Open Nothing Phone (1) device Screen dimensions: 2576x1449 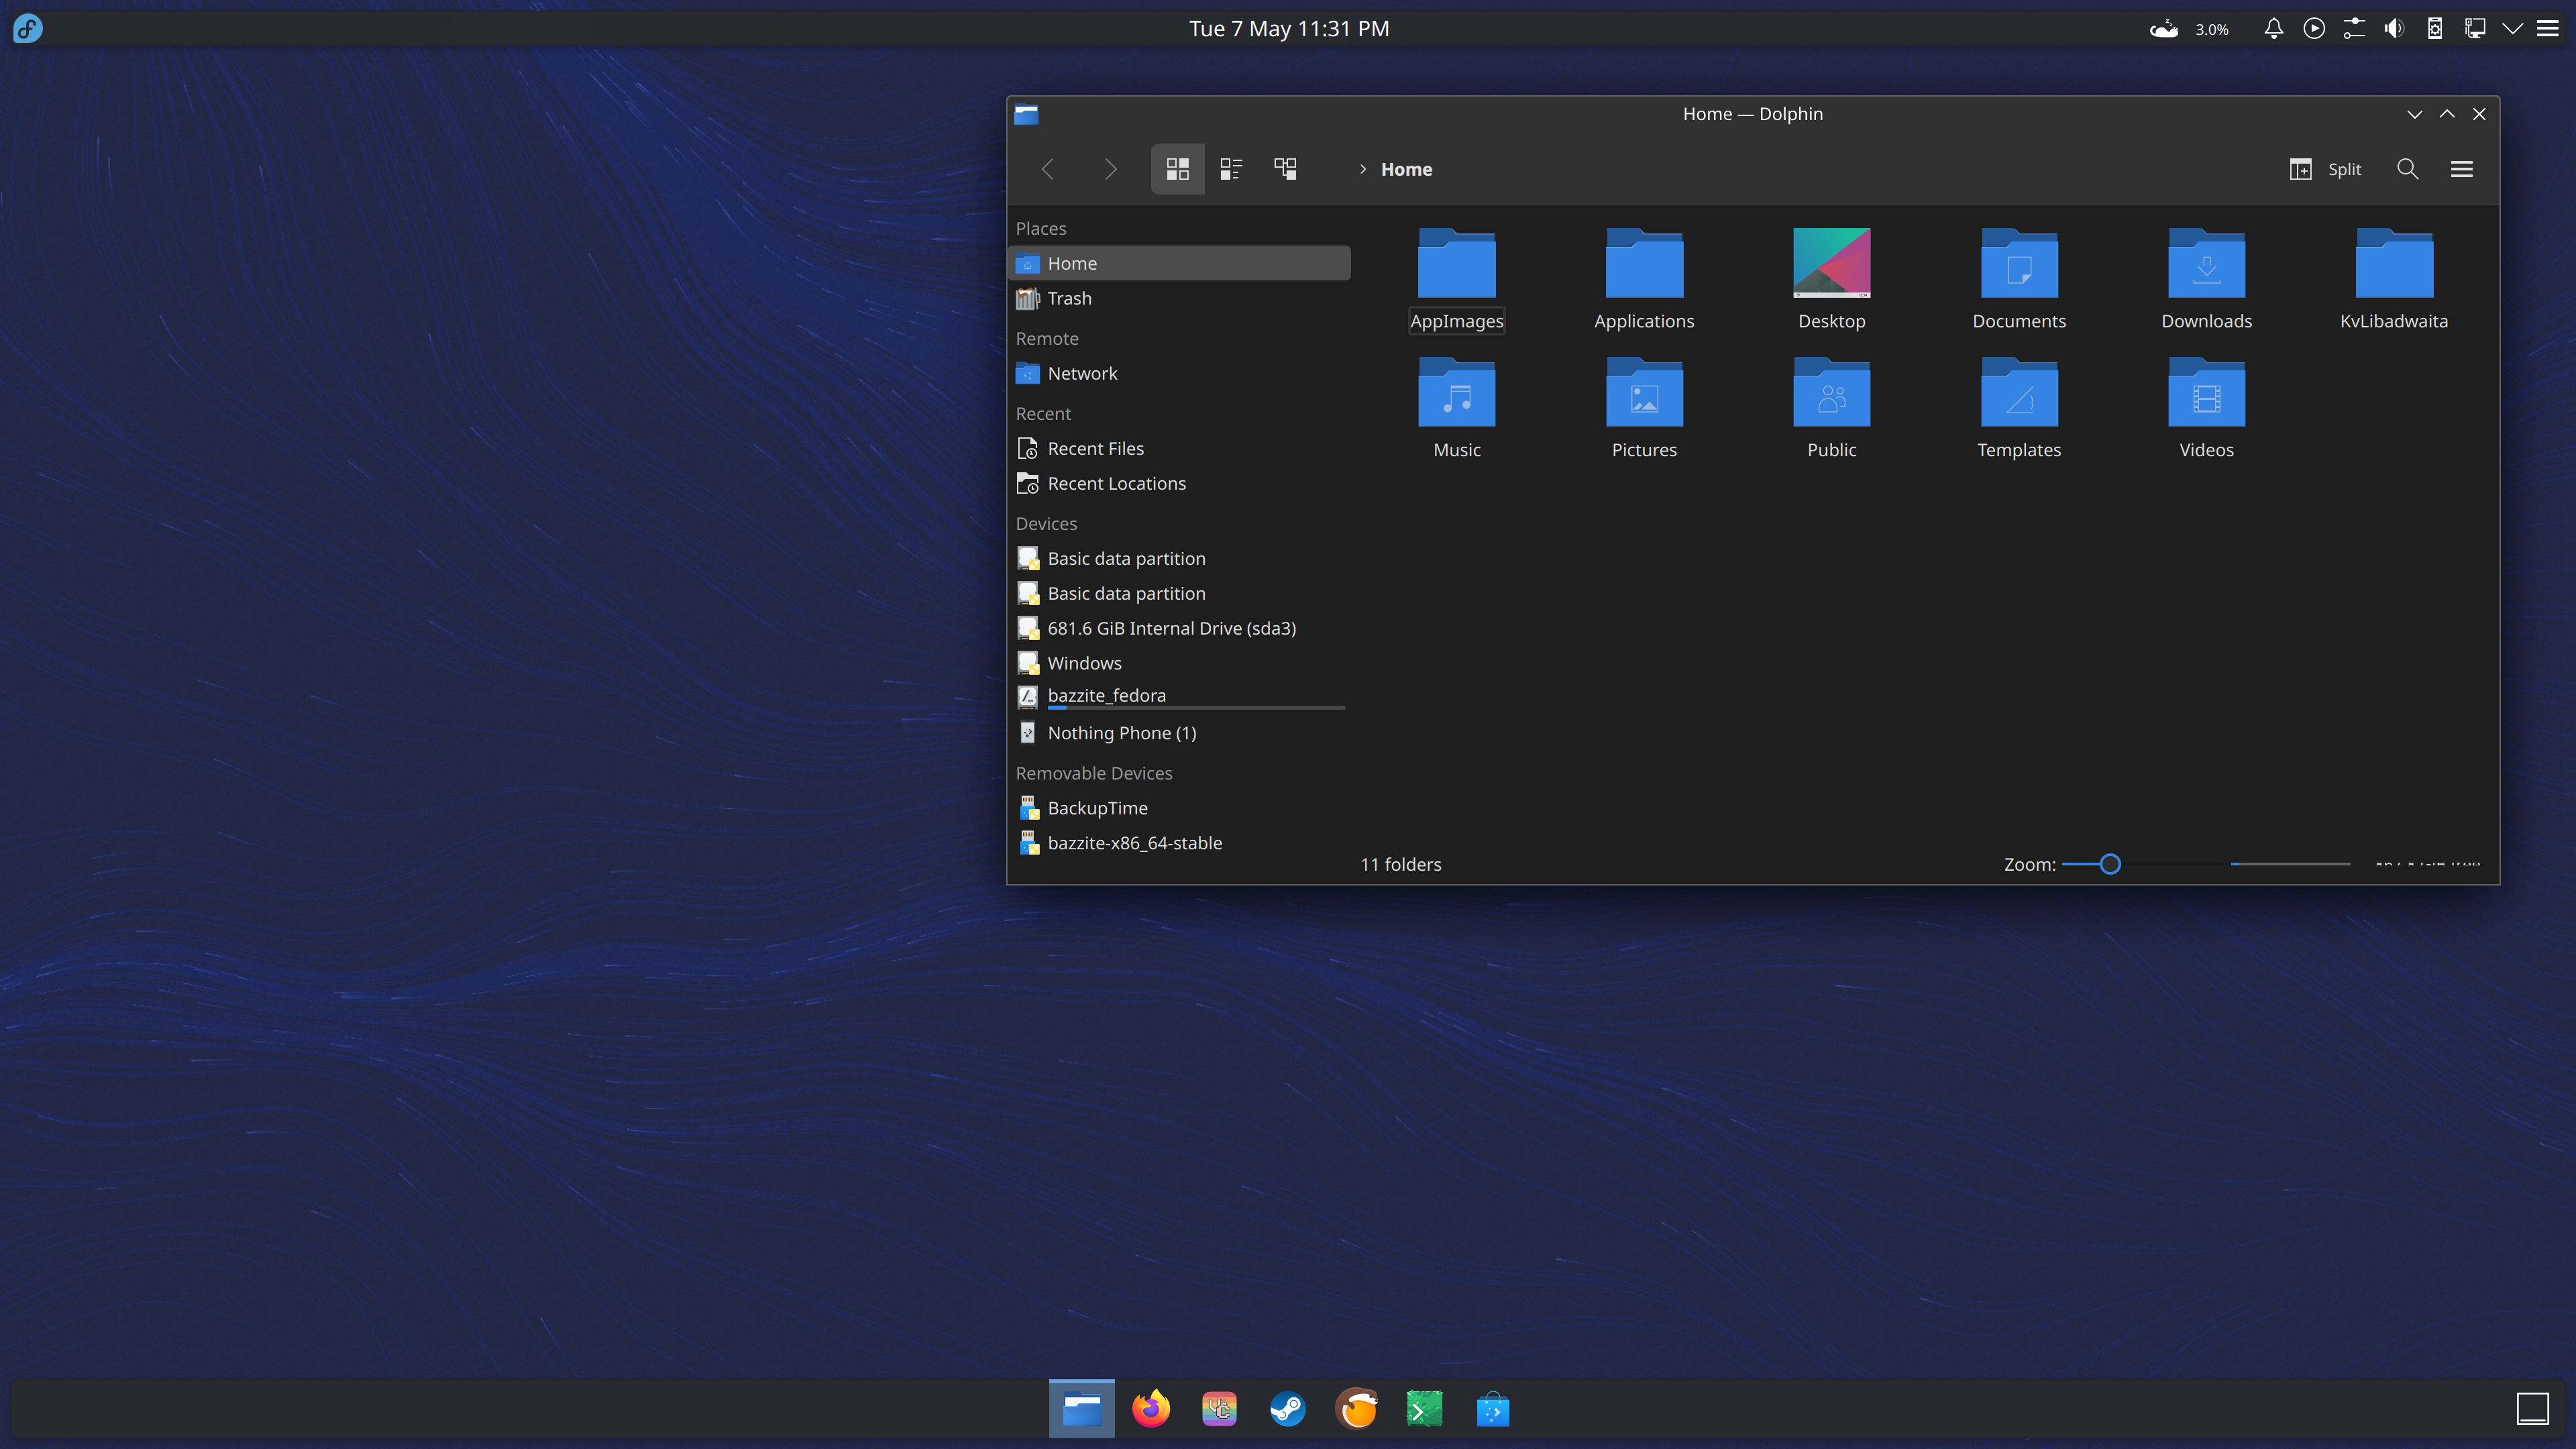[x=1121, y=733]
